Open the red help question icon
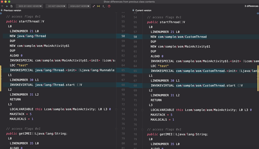Image resolution: width=259 pixels, height=149 pixels. (109, 6)
